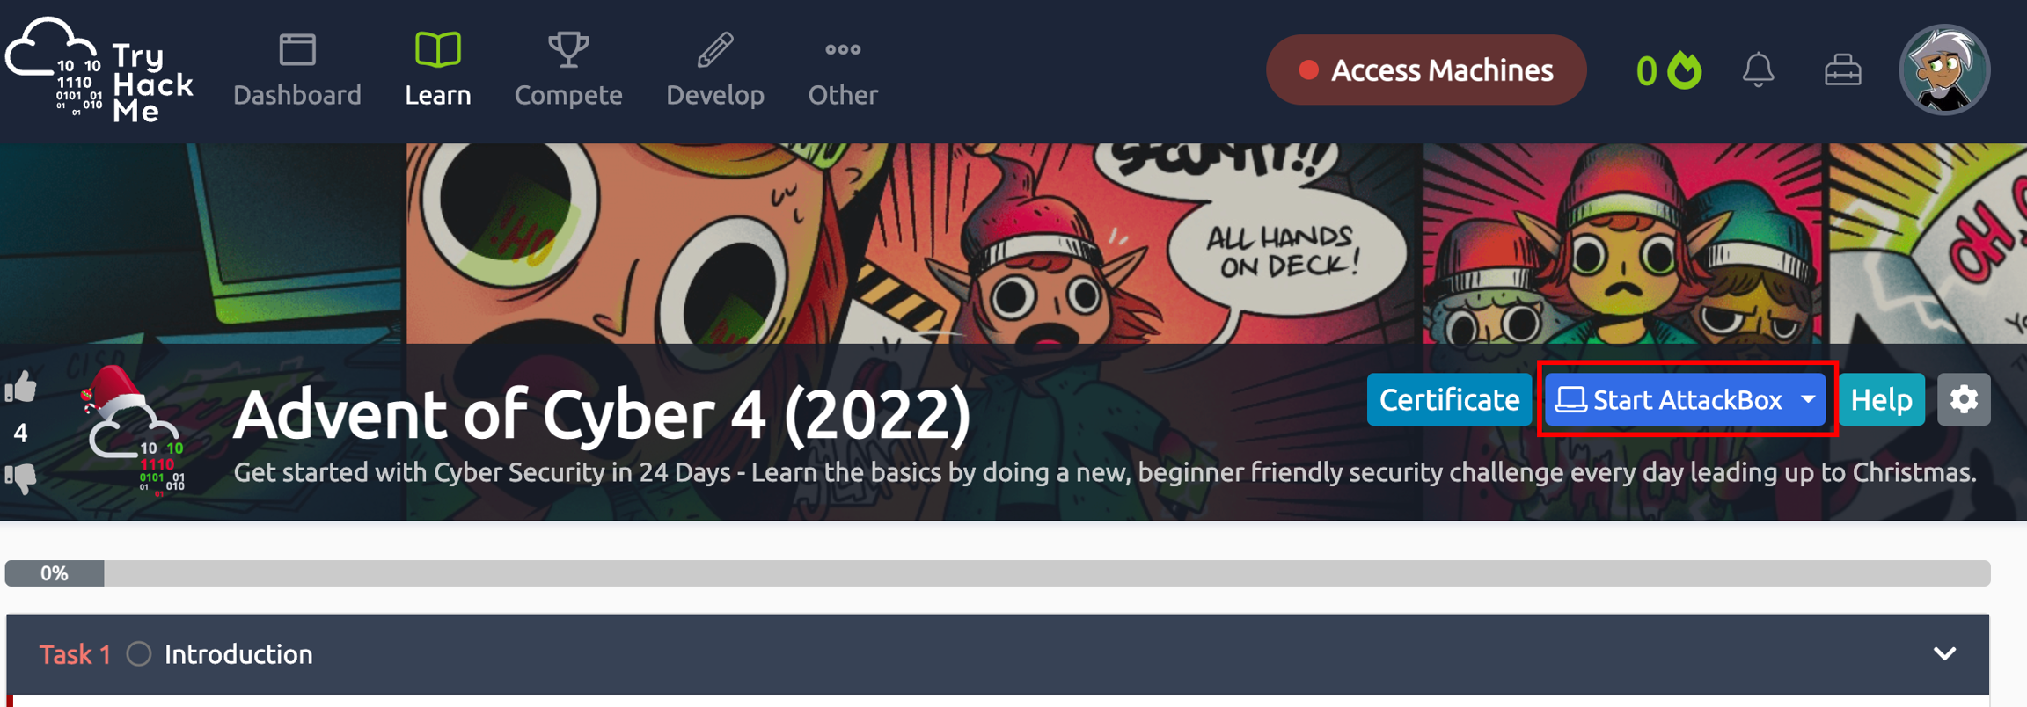2027x707 pixels.
Task: Click the Certificate button
Action: coord(1449,399)
